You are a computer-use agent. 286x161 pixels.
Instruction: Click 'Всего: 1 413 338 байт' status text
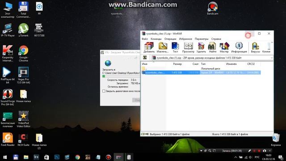pyautogui.click(x=230, y=134)
